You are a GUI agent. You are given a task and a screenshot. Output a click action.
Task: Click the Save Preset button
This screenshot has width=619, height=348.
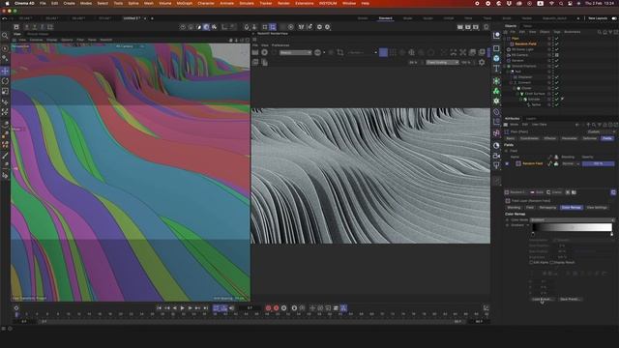tap(570, 299)
